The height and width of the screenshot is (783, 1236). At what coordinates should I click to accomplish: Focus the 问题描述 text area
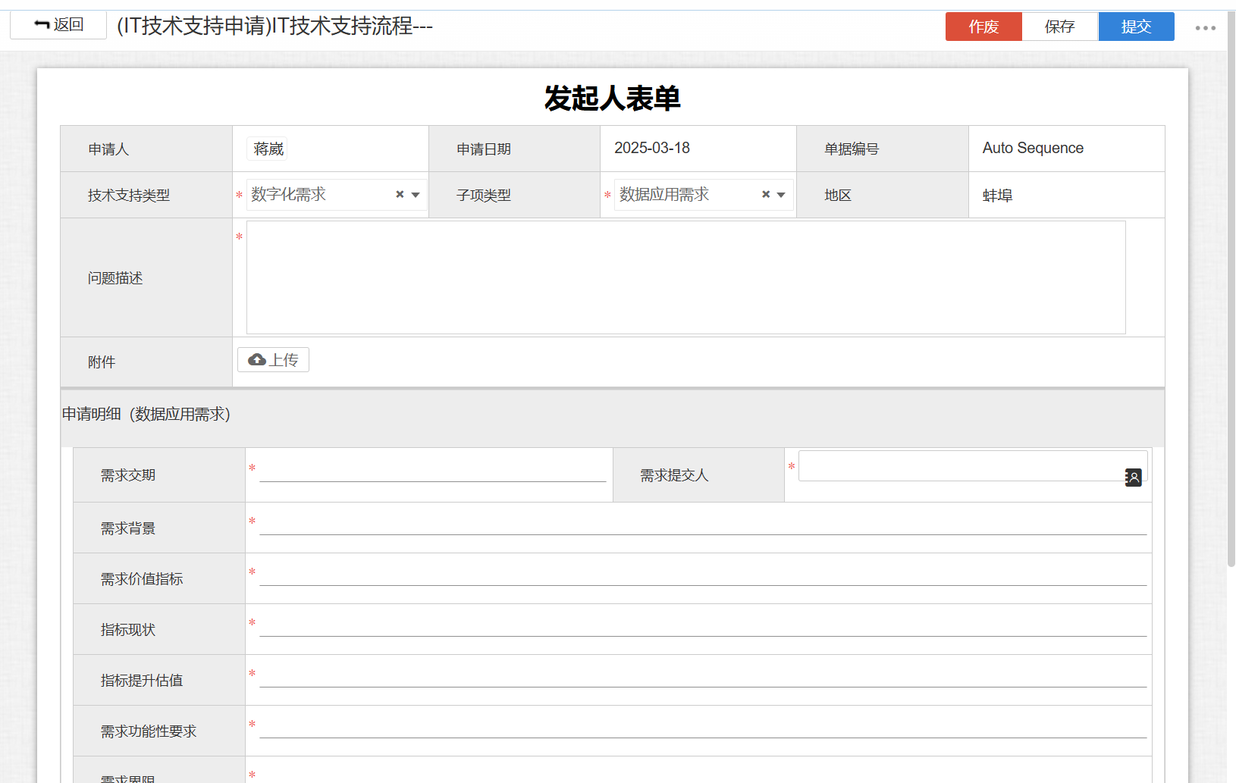685,277
